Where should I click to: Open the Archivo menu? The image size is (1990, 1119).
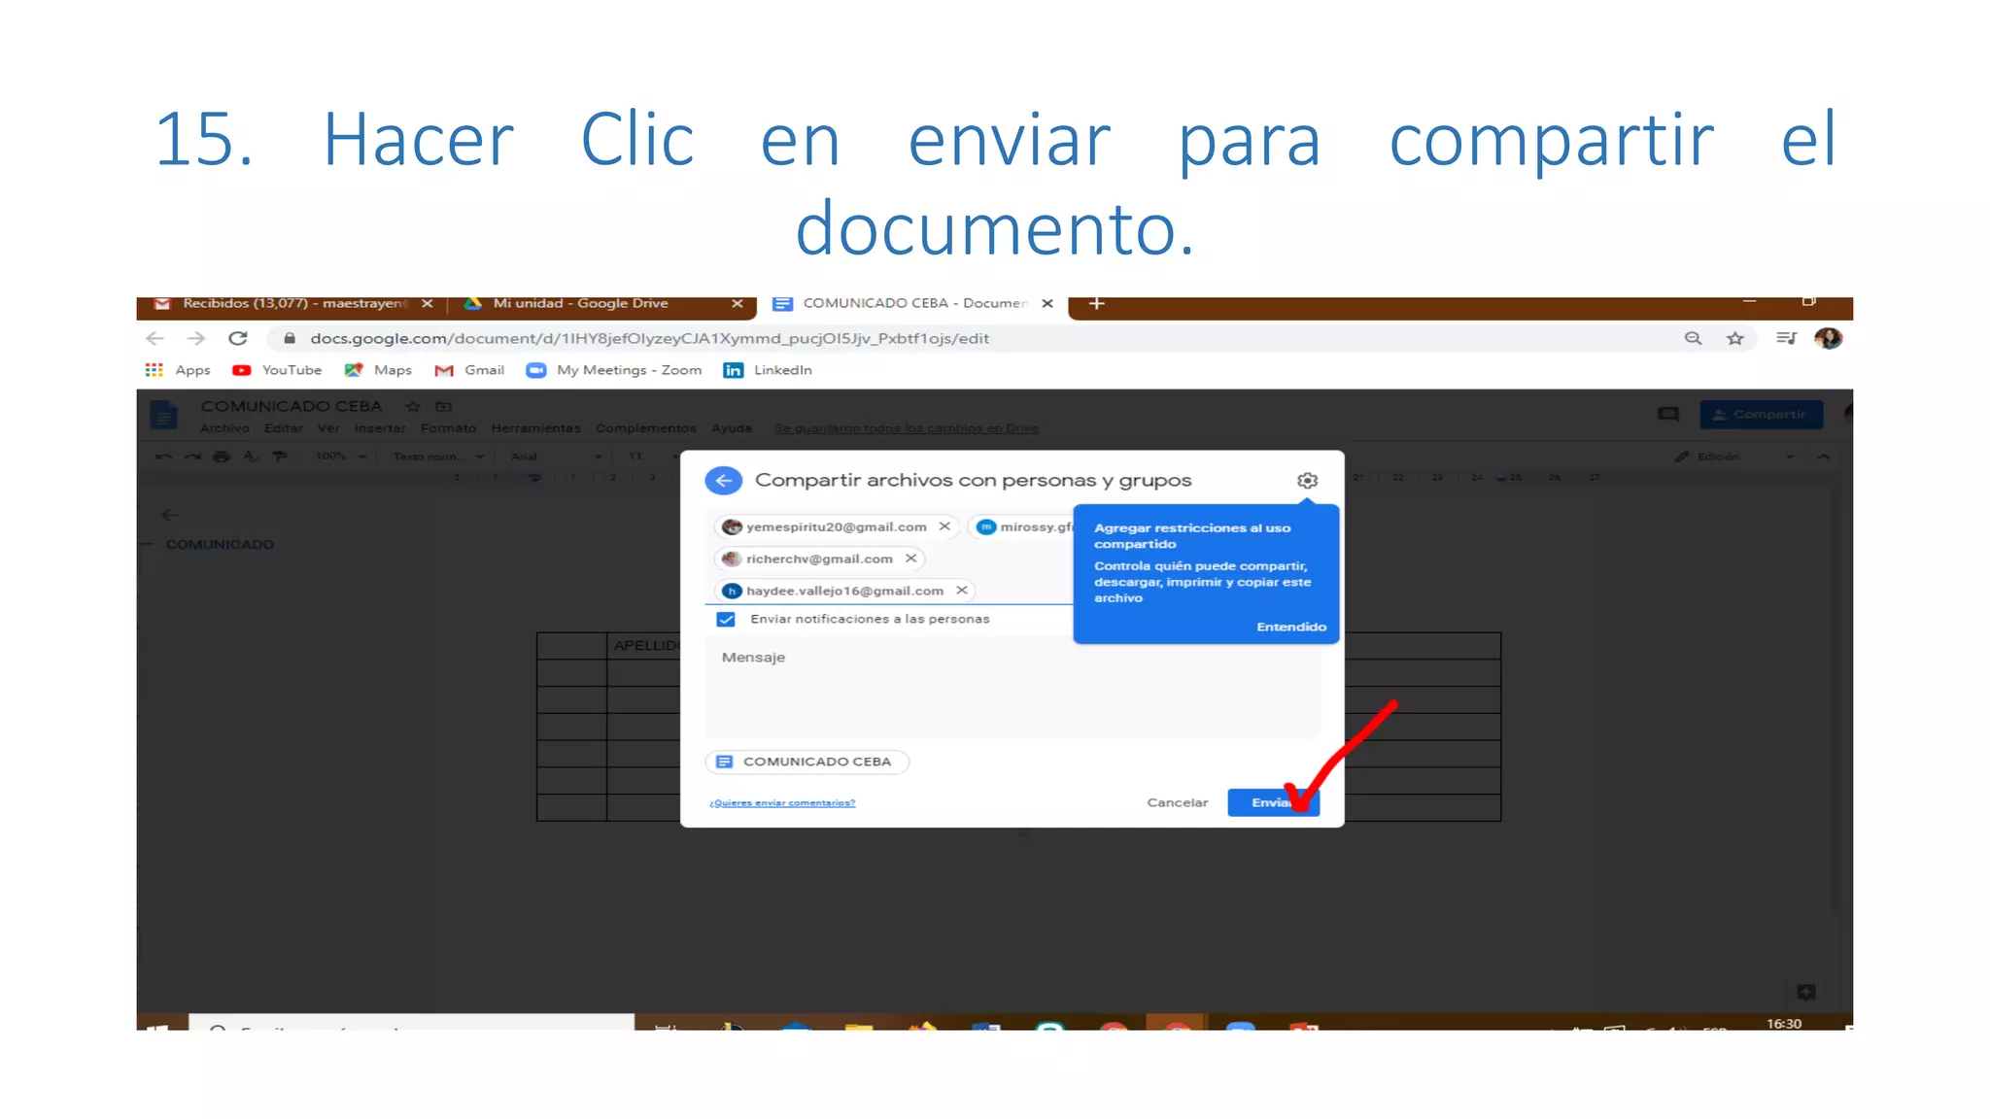pyautogui.click(x=224, y=428)
